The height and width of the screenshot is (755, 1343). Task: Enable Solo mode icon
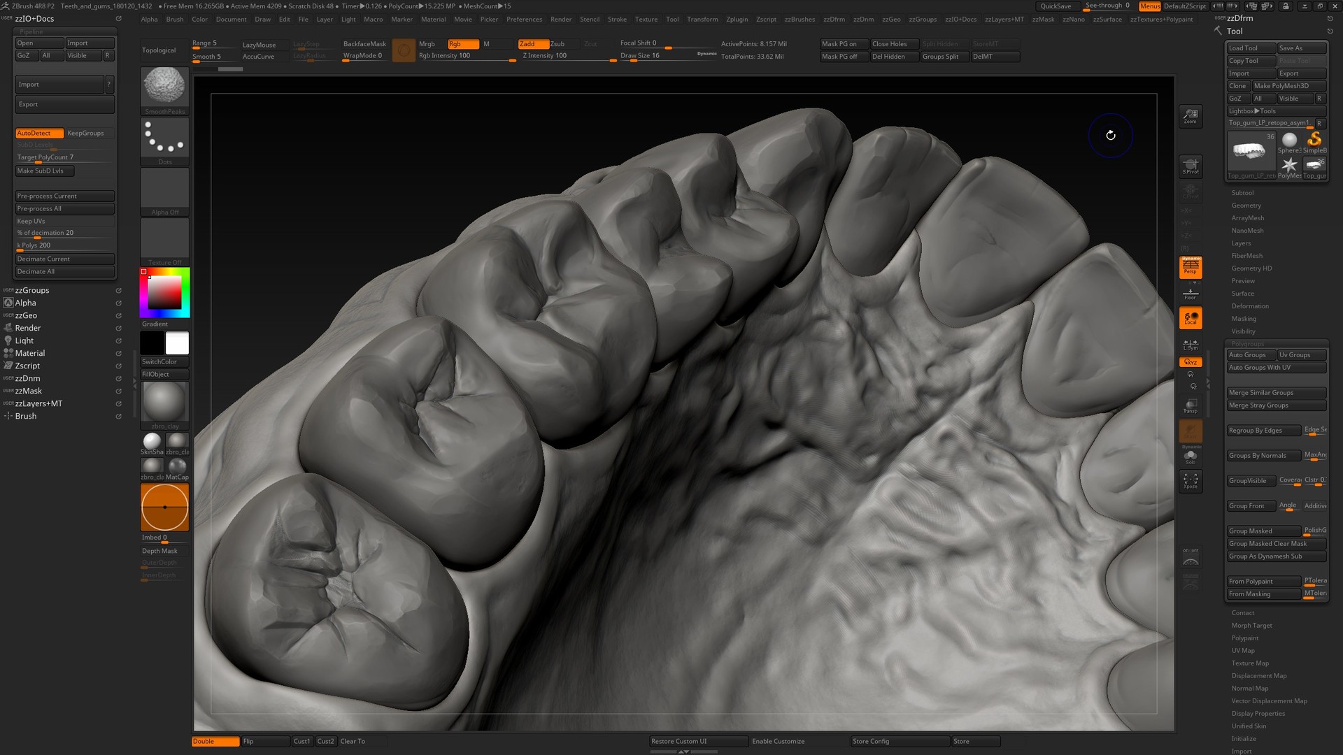pos(1191,457)
